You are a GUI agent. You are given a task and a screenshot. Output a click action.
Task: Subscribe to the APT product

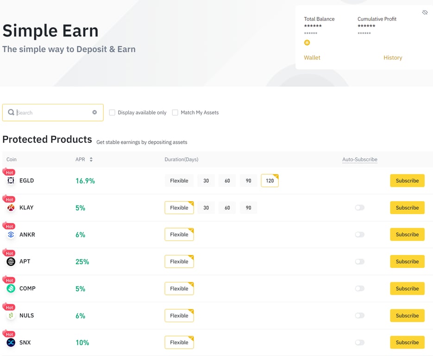click(x=407, y=261)
